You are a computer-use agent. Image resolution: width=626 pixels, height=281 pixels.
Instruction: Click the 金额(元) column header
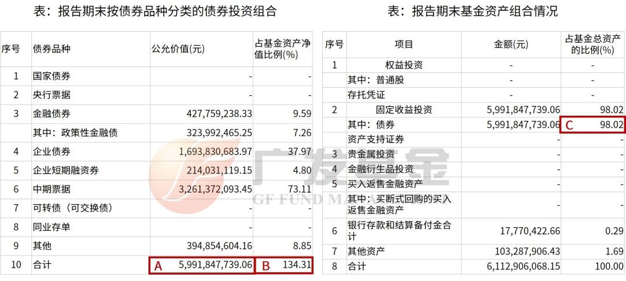click(511, 45)
